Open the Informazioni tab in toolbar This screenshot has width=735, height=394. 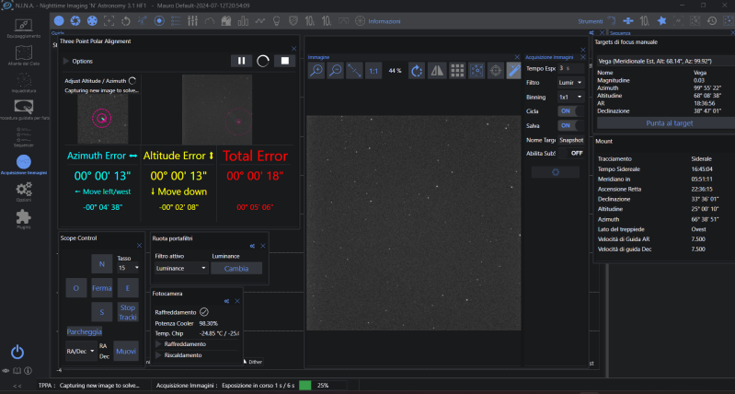tap(385, 20)
